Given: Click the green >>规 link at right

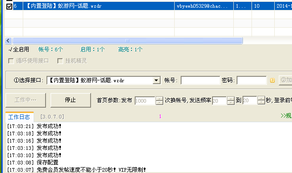Looking at the screenshot, I should click(286, 116).
